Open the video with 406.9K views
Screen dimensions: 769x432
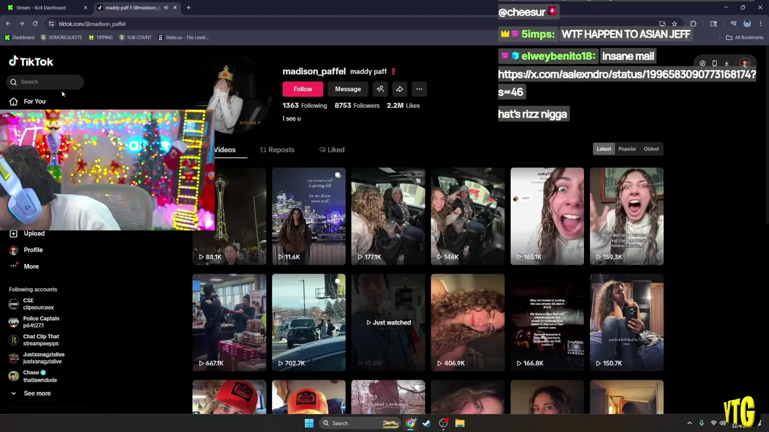467,322
